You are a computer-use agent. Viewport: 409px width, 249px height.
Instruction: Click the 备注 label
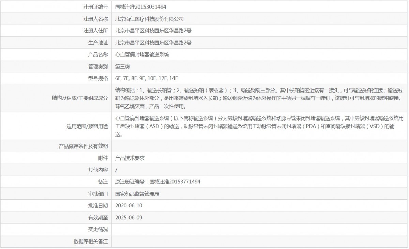point(103,182)
